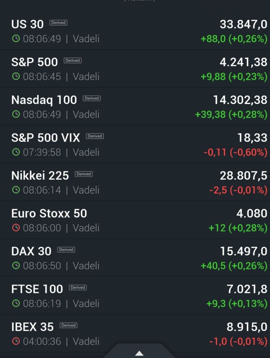Tap the Nikkei 225 price 28.807,5

pyautogui.click(x=243, y=176)
